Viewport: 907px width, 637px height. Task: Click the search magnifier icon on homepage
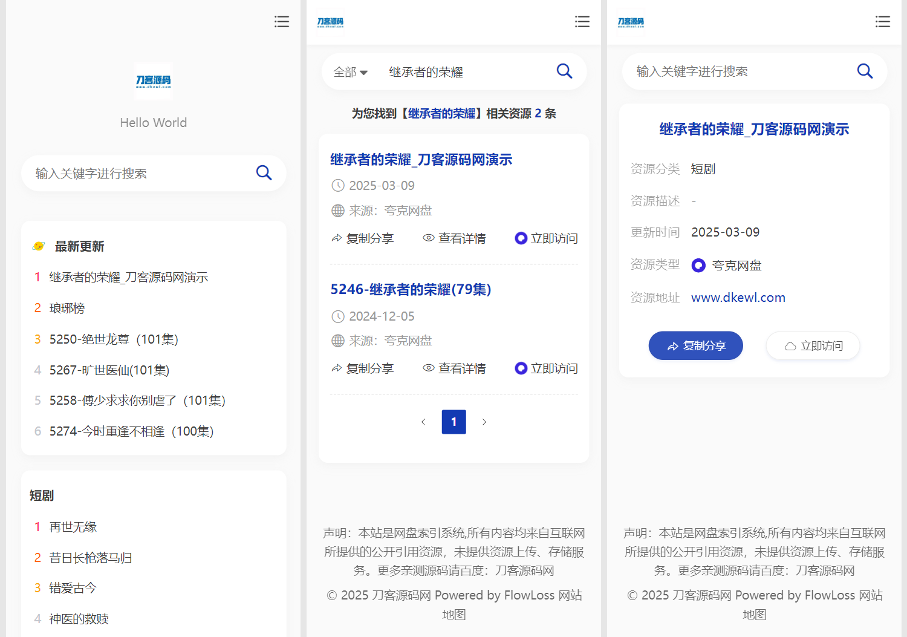click(264, 173)
